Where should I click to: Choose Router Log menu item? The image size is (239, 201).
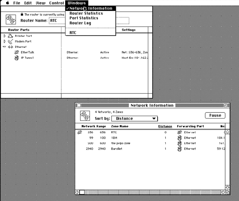coord(91,23)
